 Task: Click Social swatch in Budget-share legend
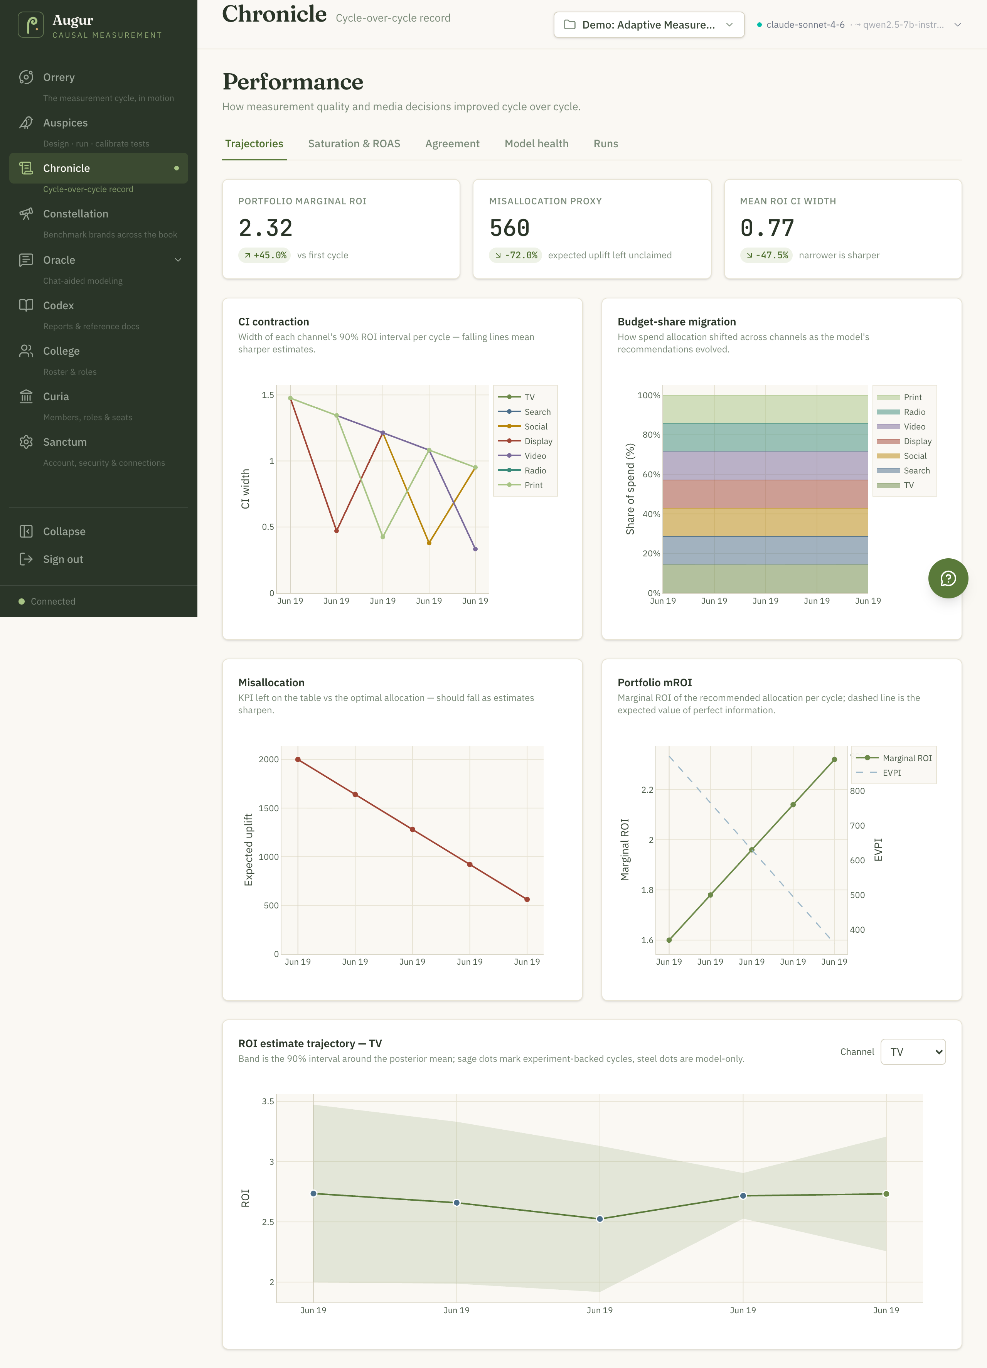888,456
